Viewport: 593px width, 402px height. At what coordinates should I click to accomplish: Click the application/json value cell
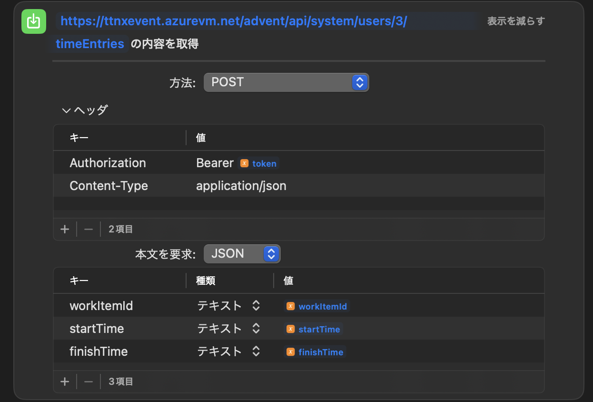[x=241, y=186]
